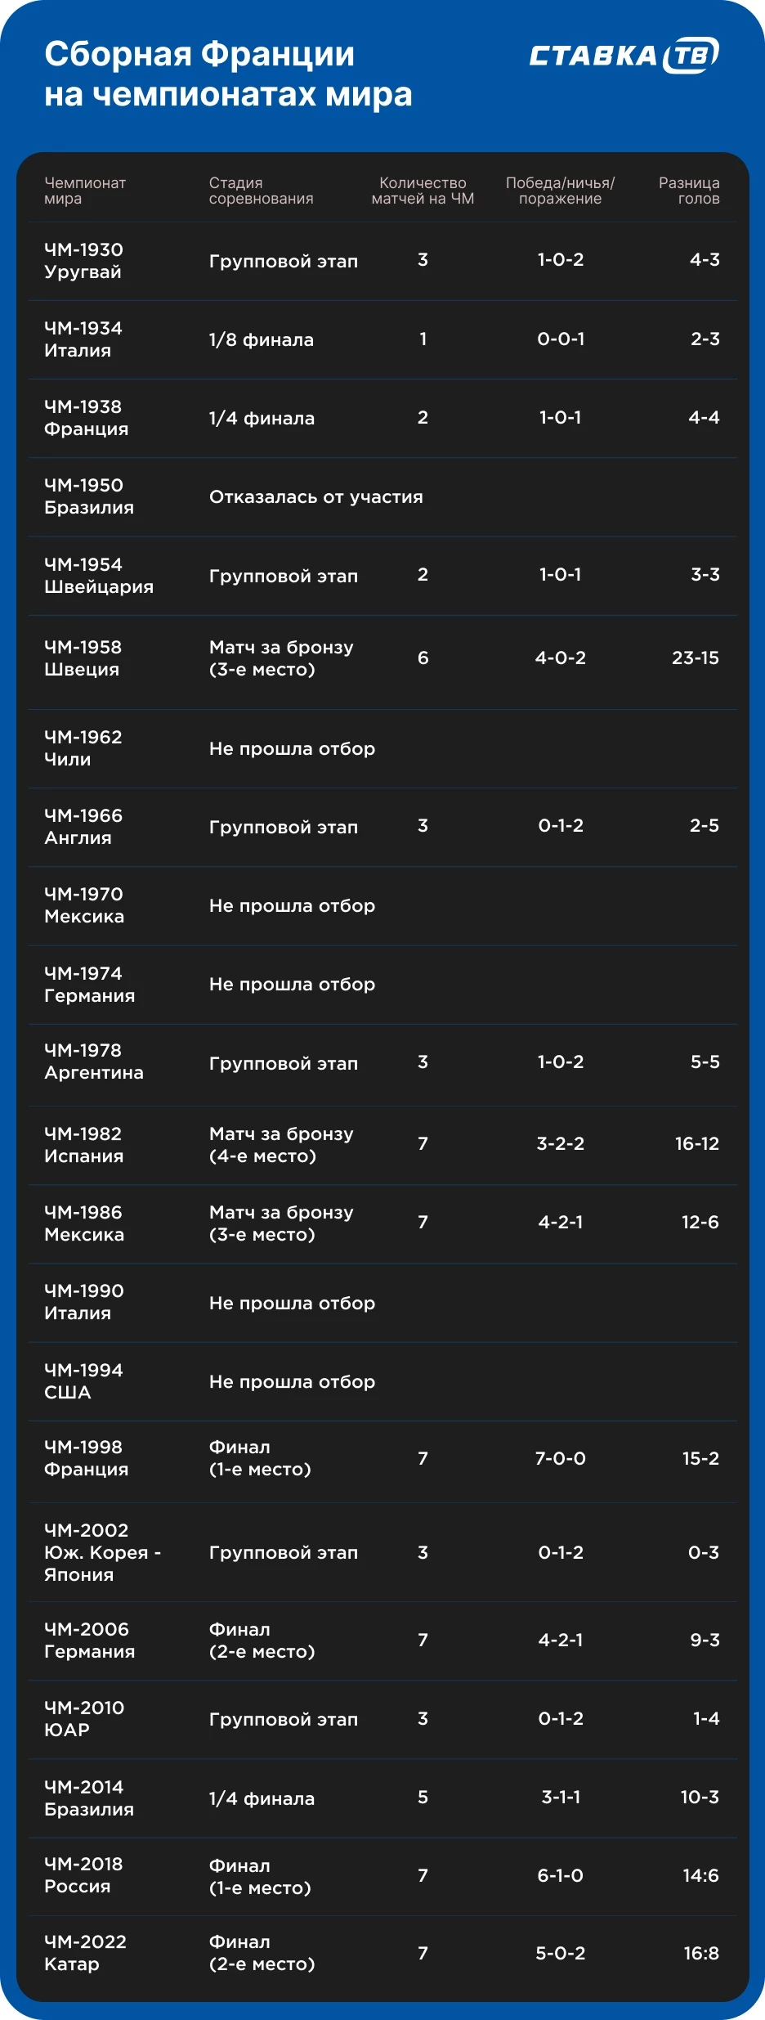
Task: Click the ЧМ-2002 Юж. Корея - Япония label
Action: 102,1552
